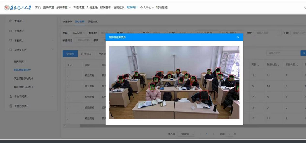Select the 点播统计 video icon
Viewport: 306px width, 143px height.
11,31
